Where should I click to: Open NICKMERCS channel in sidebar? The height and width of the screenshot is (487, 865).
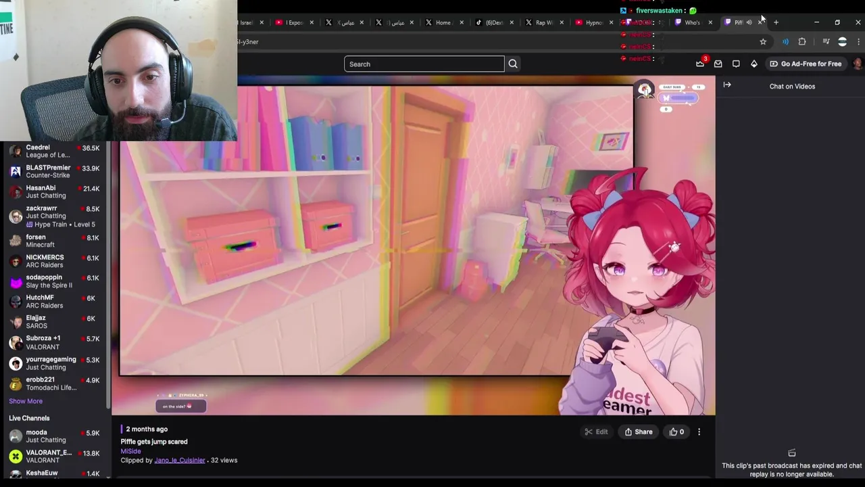tap(55, 261)
